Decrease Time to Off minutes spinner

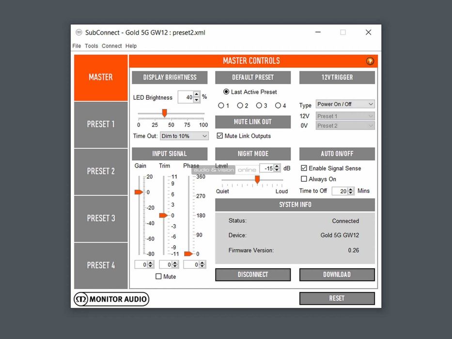pyautogui.click(x=351, y=193)
